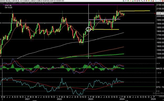This screenshot has width=164, height=101.
Task: Click the 1600.00 price axis label
Action: coord(160,46)
